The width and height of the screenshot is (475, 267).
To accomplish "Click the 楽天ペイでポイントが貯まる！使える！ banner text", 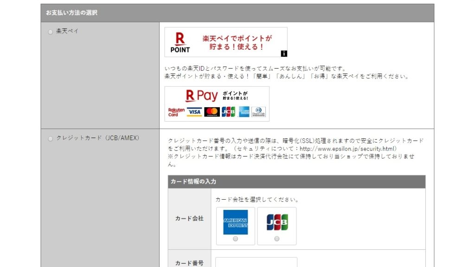I will click(237, 42).
